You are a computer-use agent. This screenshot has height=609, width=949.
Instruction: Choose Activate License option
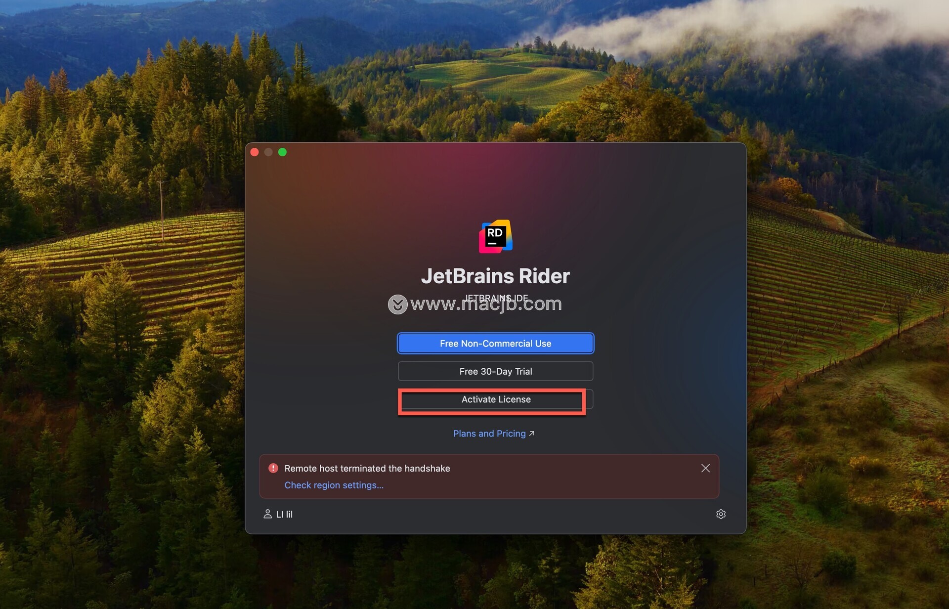coord(495,399)
